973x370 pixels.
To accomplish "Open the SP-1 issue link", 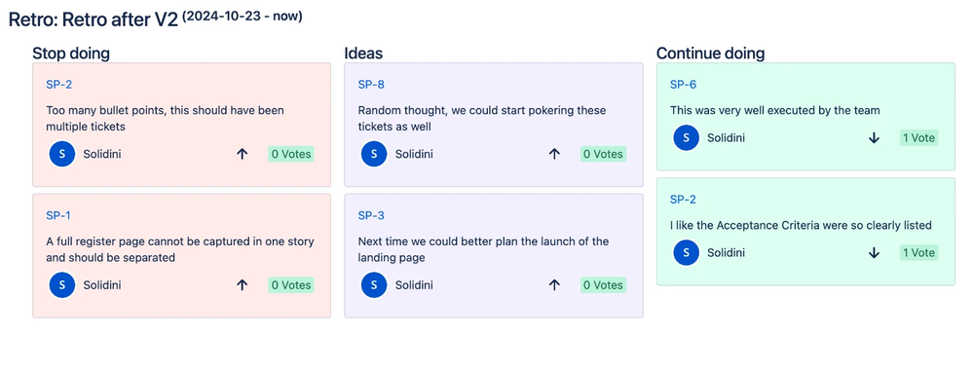I will (x=58, y=215).
